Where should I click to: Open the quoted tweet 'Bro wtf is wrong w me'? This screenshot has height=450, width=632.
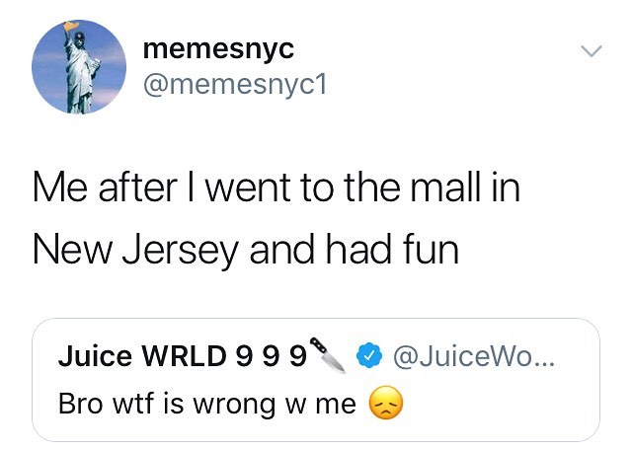(316, 380)
